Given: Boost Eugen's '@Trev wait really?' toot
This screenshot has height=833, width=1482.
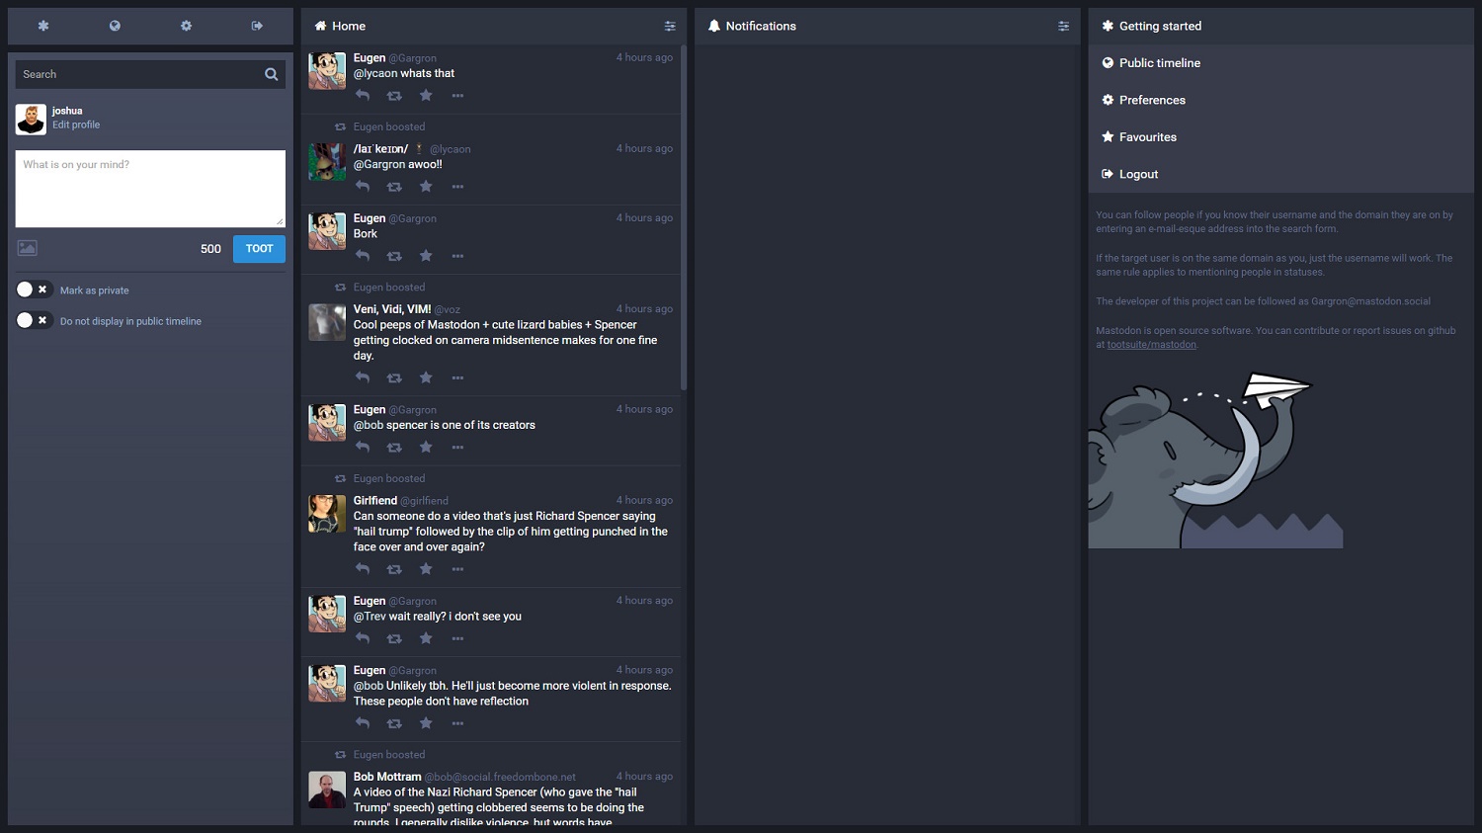Looking at the screenshot, I should (394, 638).
